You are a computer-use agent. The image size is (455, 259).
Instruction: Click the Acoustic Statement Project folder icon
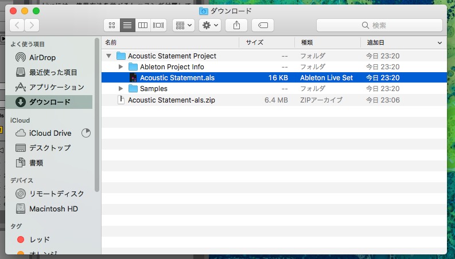tap(120, 56)
